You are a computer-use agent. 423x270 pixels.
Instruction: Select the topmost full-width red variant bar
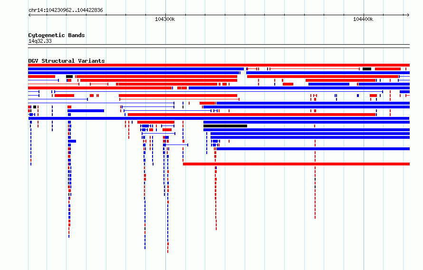(219, 65)
